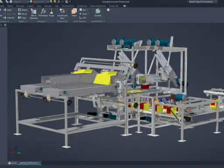This screenshot has width=224, height=168.
Task: Open the Point dropdown arrow
Action: [88, 14]
